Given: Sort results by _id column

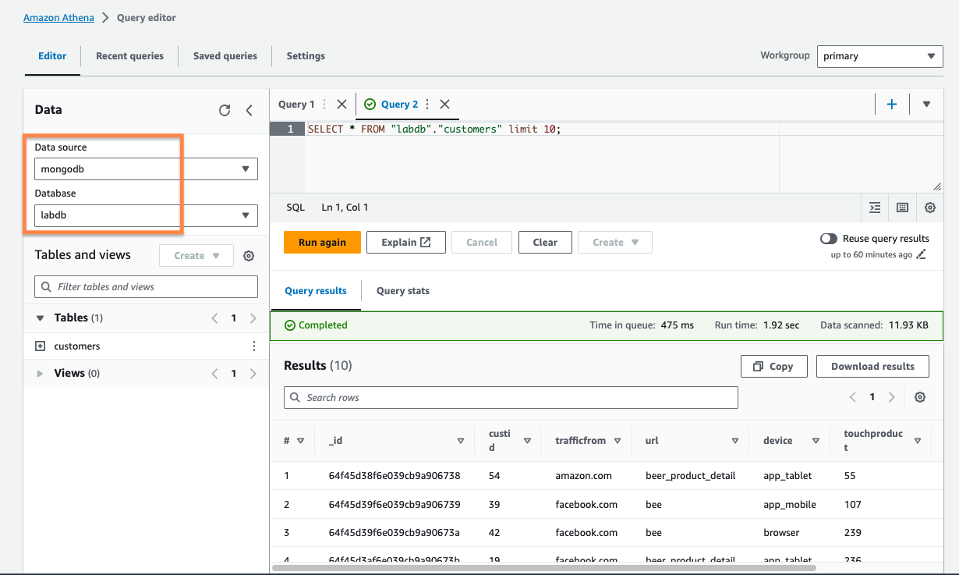Looking at the screenshot, I should (x=460, y=441).
